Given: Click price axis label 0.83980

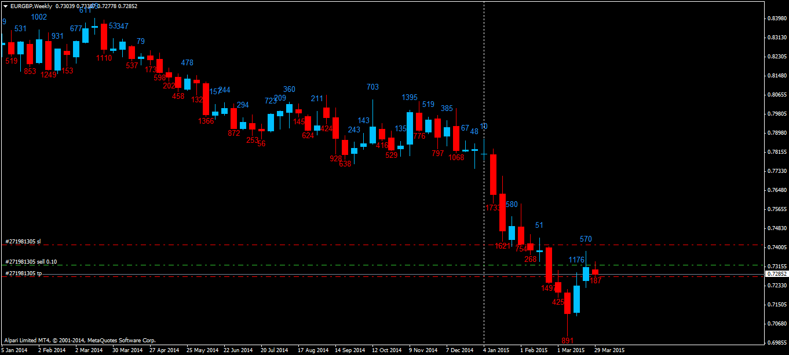Looking at the screenshot, I should (x=777, y=19).
